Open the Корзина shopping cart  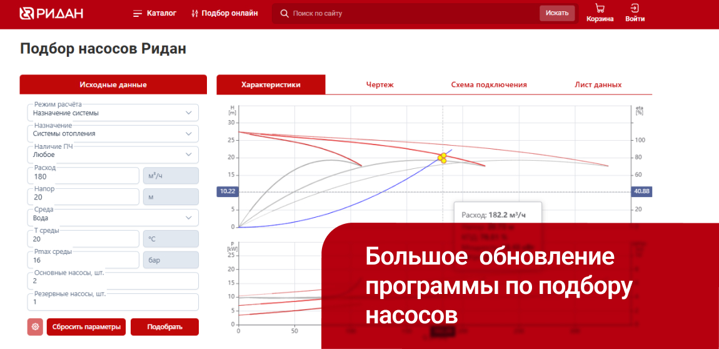click(600, 13)
